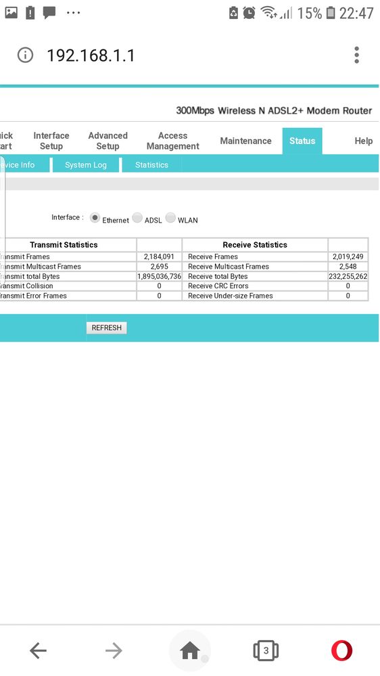
Task: Open the Statistics sub-tab
Action: pyautogui.click(x=151, y=164)
